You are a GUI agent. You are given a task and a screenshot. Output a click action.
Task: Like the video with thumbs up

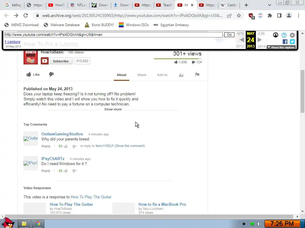pyautogui.click(x=33, y=75)
